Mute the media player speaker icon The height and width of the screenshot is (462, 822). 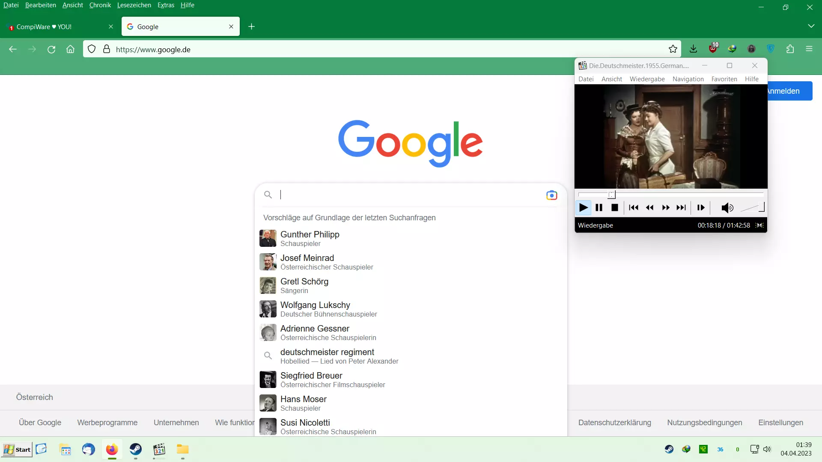pyautogui.click(x=727, y=208)
